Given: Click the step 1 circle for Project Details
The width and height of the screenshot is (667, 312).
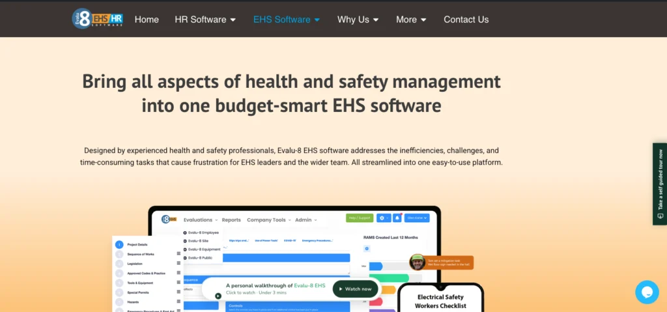Looking at the screenshot, I should click(120, 245).
